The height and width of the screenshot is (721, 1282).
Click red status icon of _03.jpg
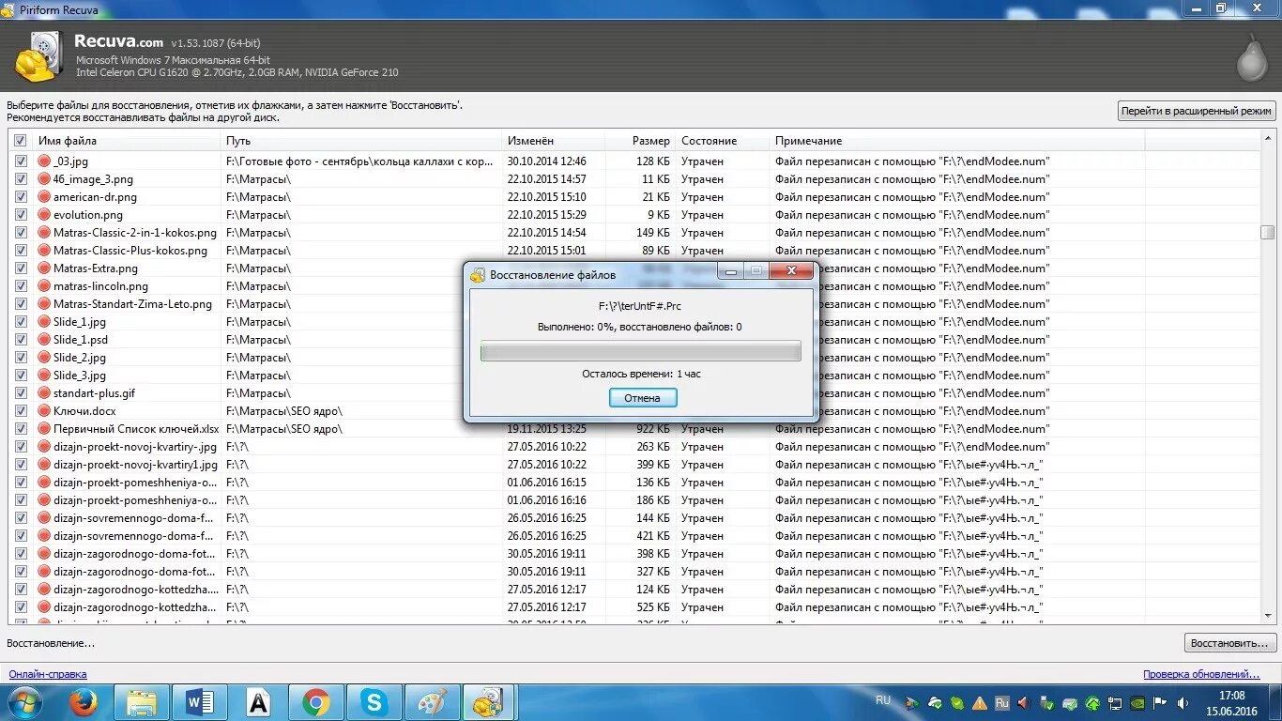coord(43,161)
